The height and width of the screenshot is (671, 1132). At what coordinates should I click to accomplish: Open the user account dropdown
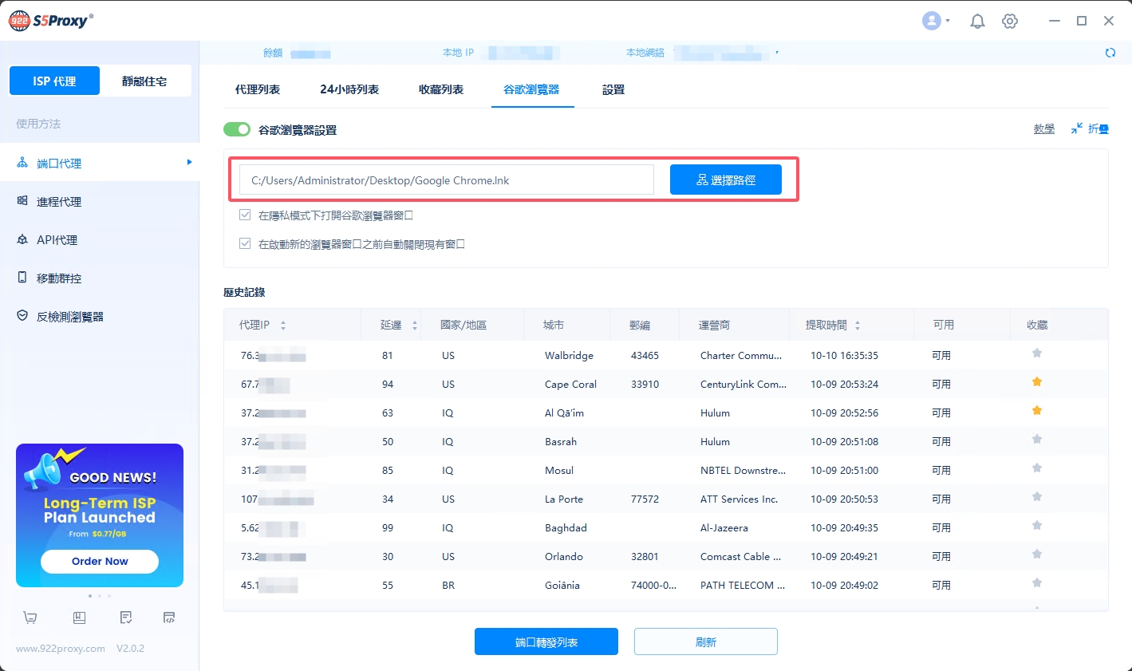click(x=936, y=22)
